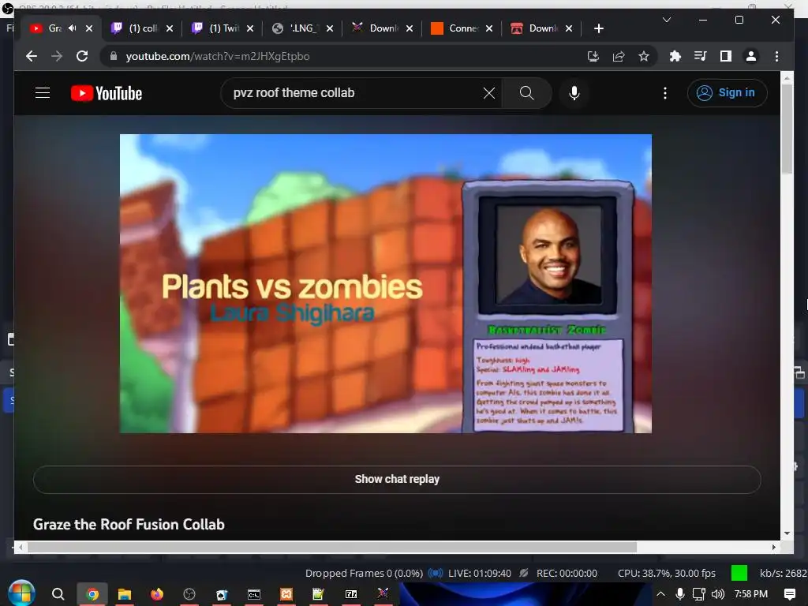The height and width of the screenshot is (606, 808).
Task: Share this page from the address bar
Action: [619, 56]
